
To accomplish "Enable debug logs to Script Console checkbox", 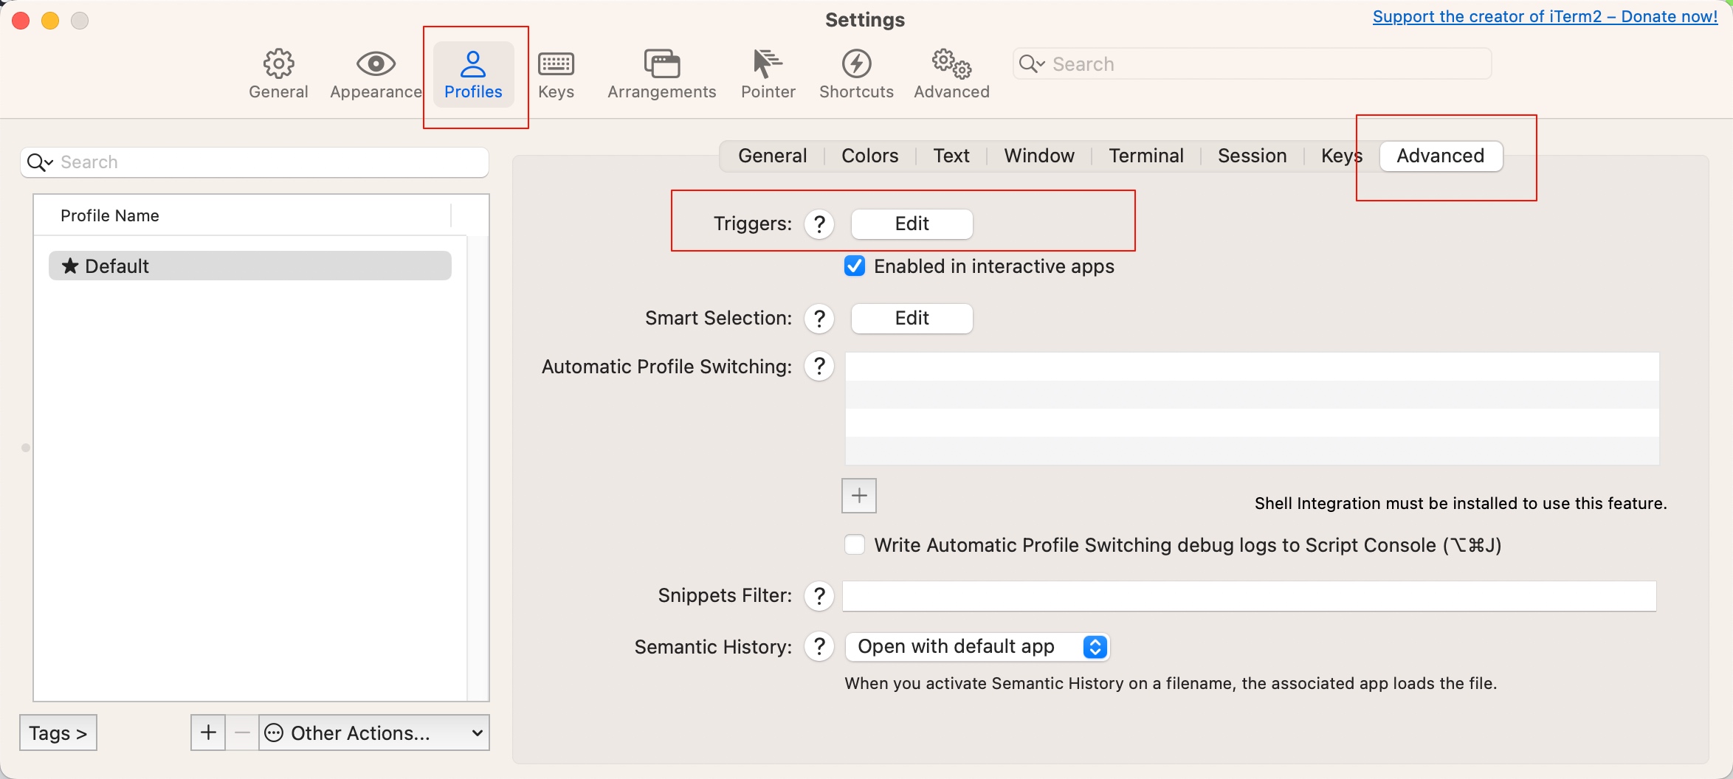I will click(x=855, y=545).
